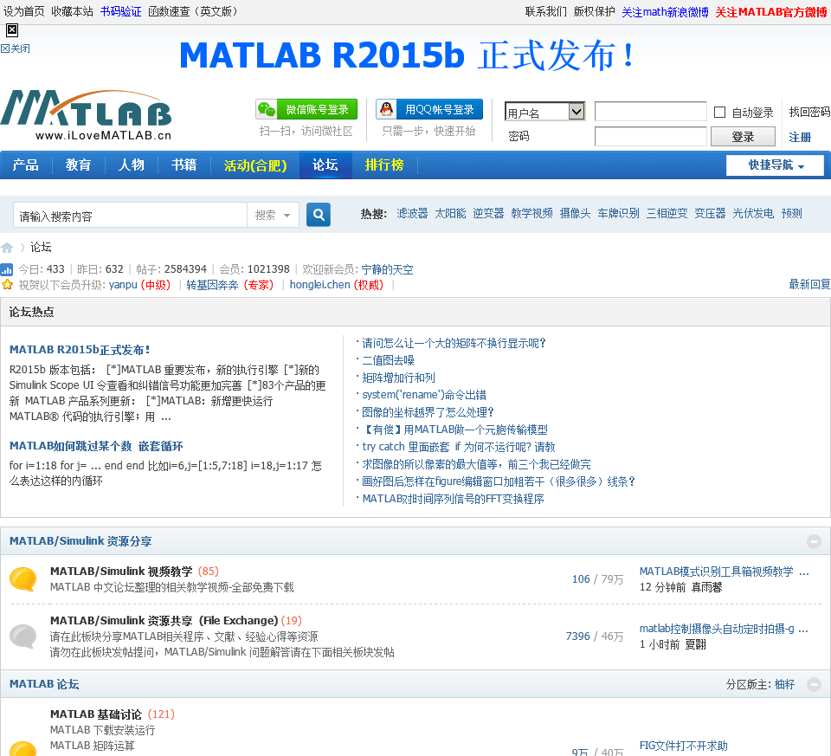Click the MATLAB R2015b 正式发布 banner
The width and height of the screenshot is (831, 756).
(407, 55)
